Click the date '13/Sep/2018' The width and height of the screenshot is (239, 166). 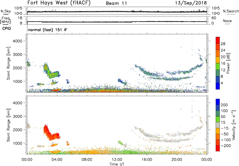click(x=191, y=3)
